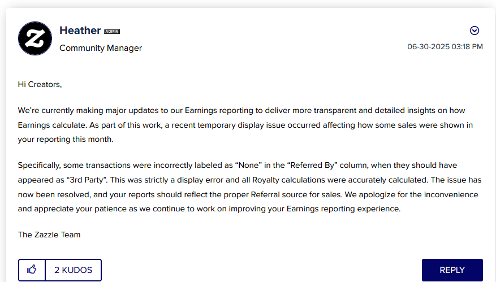Click the quoted “Referred By” column name
Screen dimensions: 496x282
[312, 166]
